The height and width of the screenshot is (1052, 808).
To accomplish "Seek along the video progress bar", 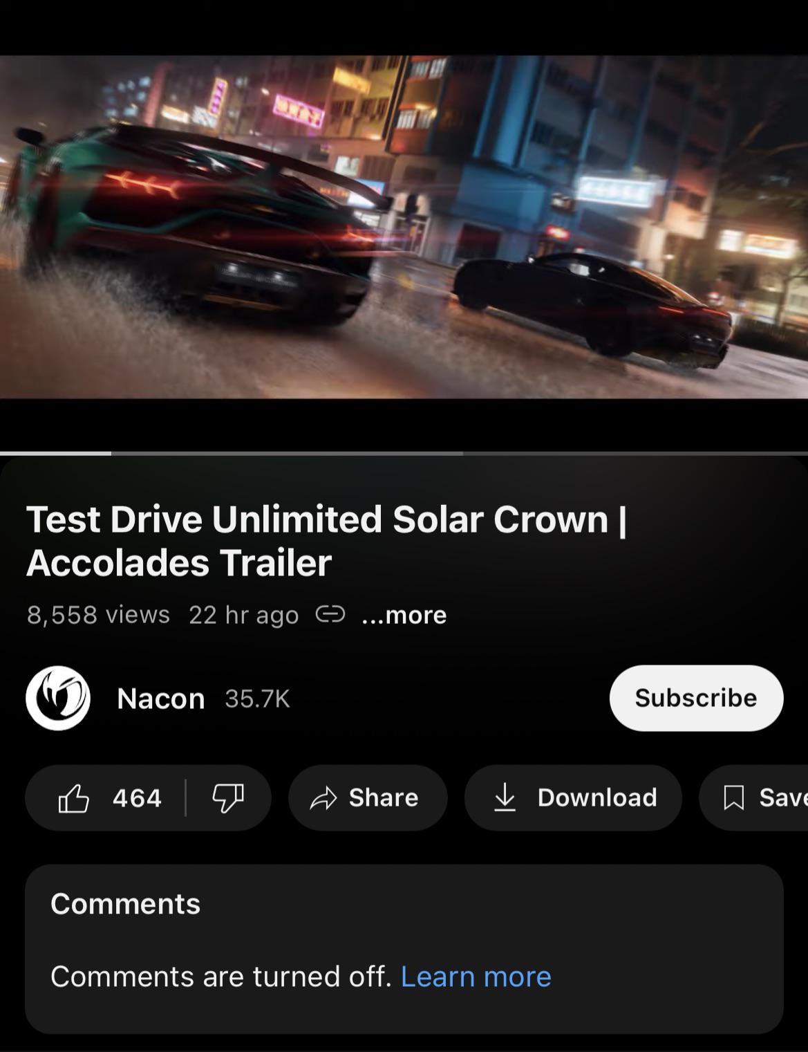I will [404, 453].
